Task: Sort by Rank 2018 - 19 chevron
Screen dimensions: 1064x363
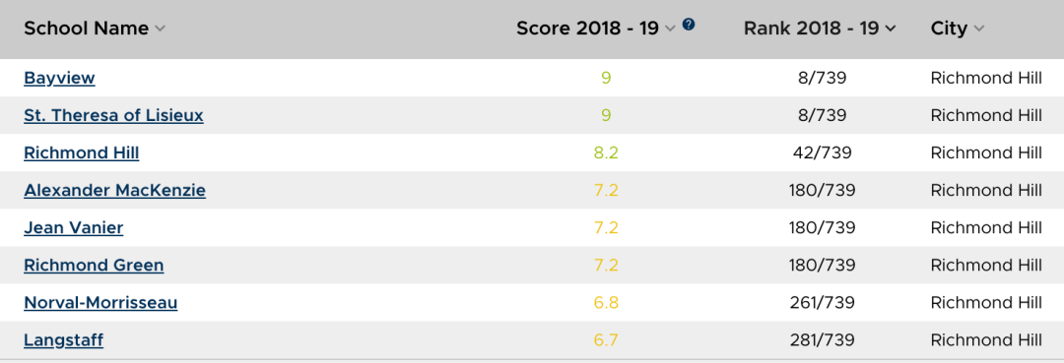Action: tap(891, 29)
